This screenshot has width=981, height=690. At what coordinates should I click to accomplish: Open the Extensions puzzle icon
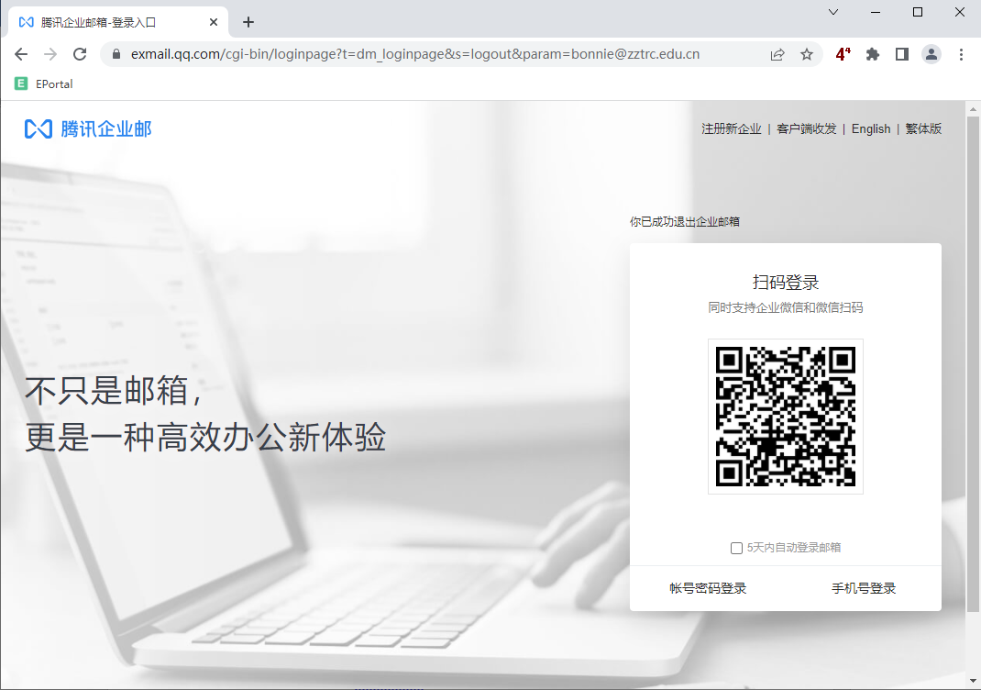[x=873, y=54]
